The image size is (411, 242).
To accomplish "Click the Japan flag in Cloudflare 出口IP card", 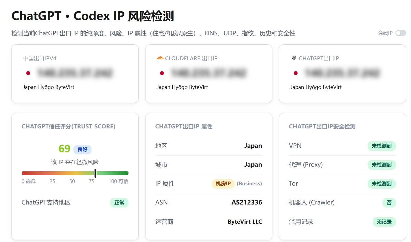I will [x=162, y=73].
